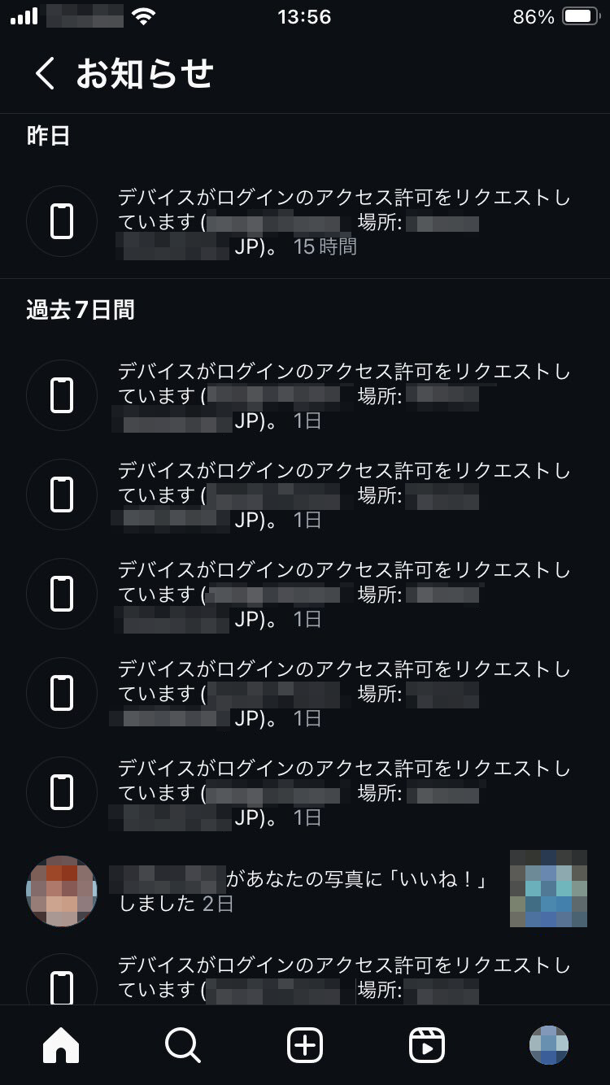Open the first login request under 過去7日間
610x1085 pixels.
[342, 395]
